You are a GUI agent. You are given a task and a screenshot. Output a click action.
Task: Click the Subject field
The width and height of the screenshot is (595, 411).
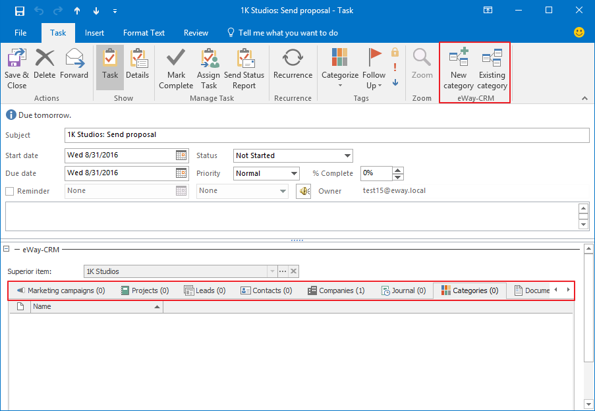[327, 135]
